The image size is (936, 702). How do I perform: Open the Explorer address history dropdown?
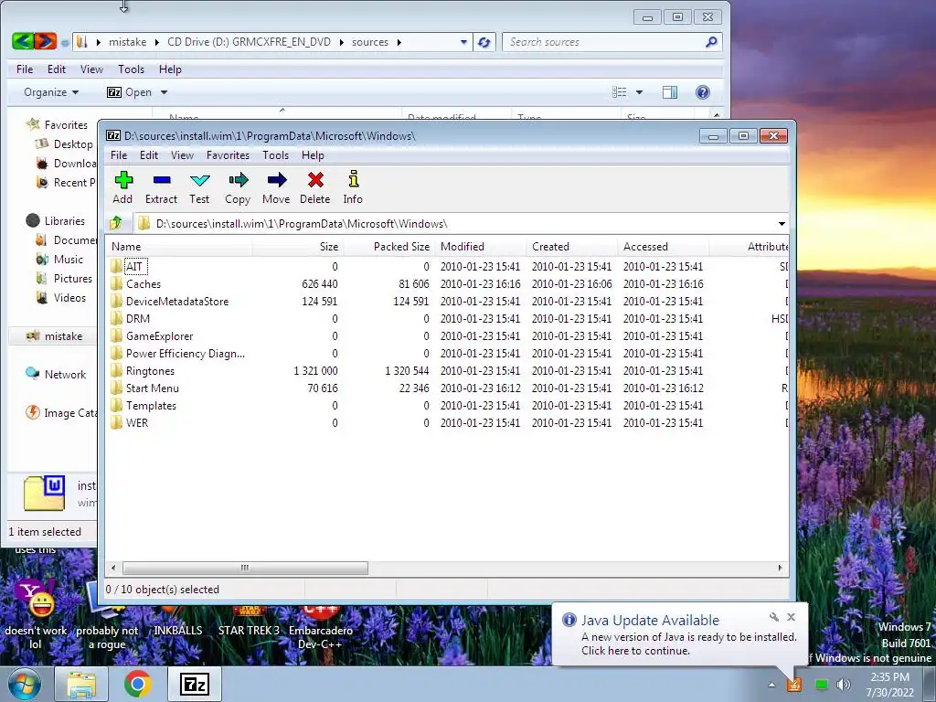click(463, 42)
